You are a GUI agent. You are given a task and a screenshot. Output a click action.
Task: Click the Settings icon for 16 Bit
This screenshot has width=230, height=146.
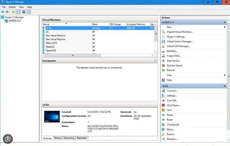pyautogui.click(x=163, y=95)
